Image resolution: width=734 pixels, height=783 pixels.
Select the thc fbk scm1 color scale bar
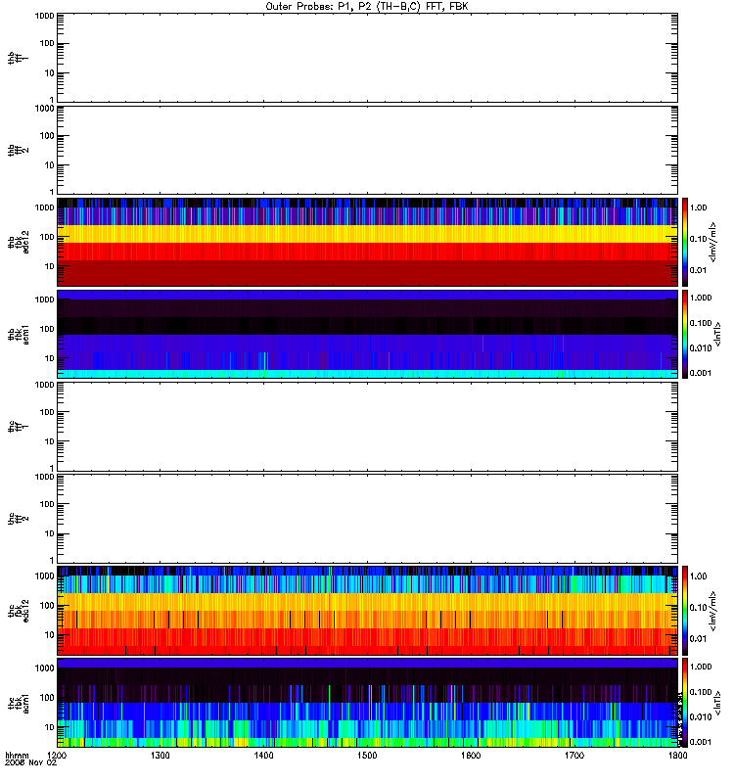pyautogui.click(x=685, y=703)
